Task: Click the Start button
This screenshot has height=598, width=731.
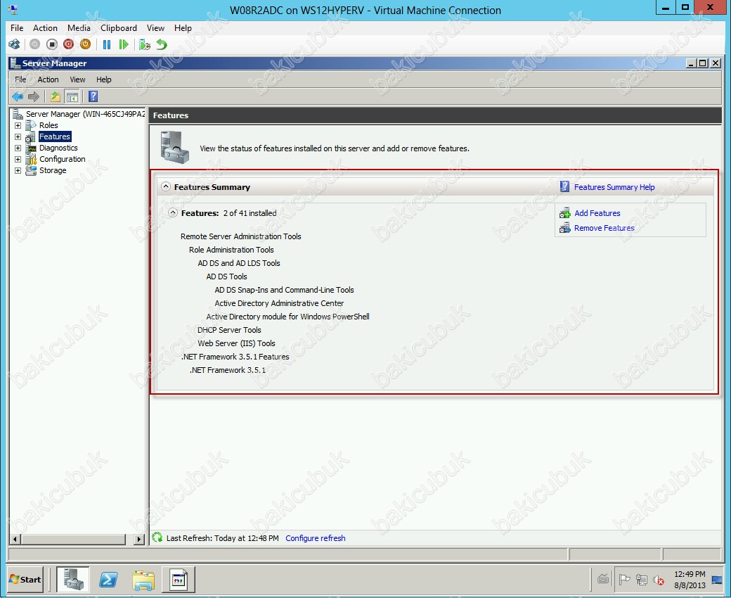Action: pyautogui.click(x=25, y=579)
